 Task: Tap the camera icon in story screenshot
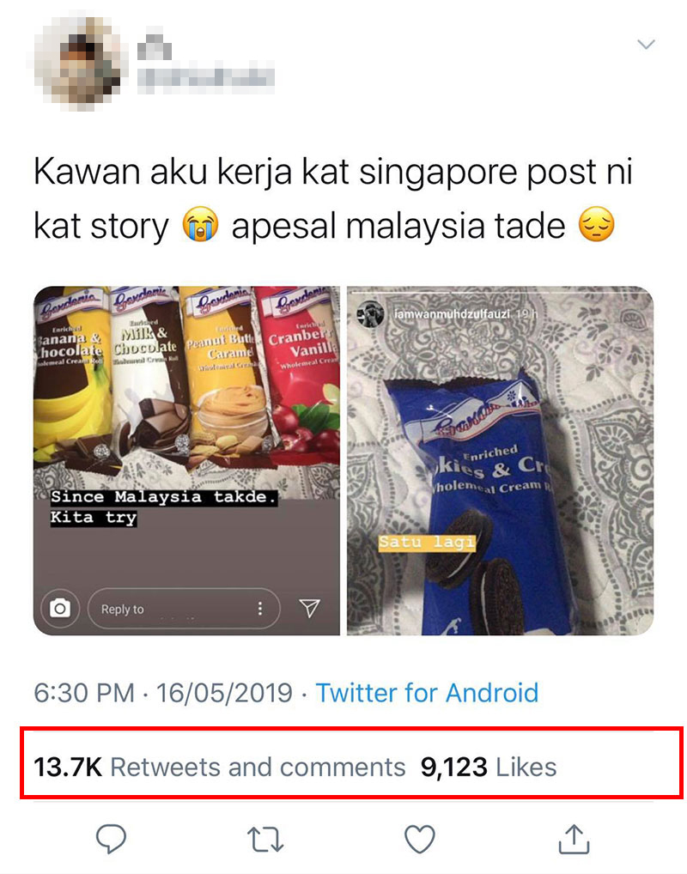click(59, 608)
